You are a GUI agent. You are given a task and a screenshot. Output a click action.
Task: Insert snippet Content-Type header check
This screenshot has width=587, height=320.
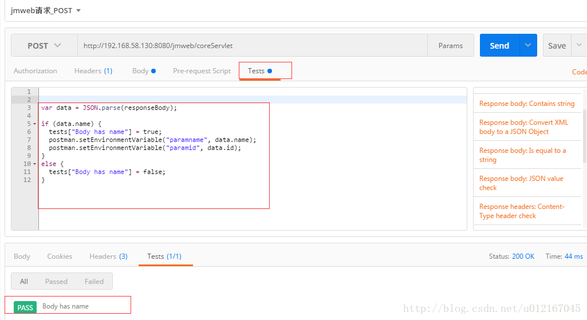[522, 211]
